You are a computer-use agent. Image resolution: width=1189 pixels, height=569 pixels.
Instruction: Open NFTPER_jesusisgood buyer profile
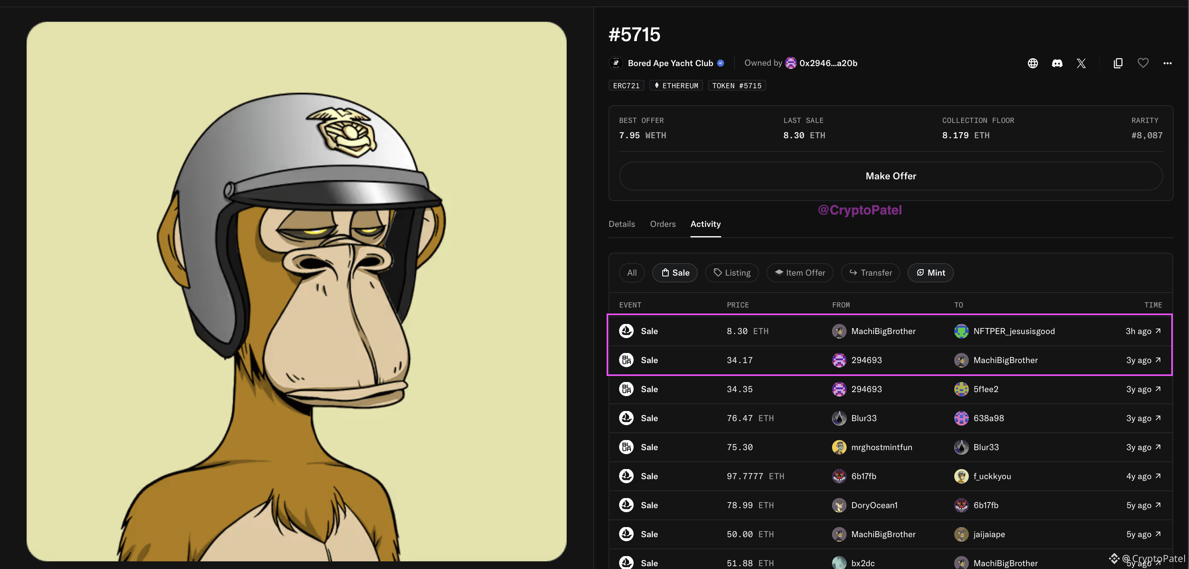(x=1014, y=331)
